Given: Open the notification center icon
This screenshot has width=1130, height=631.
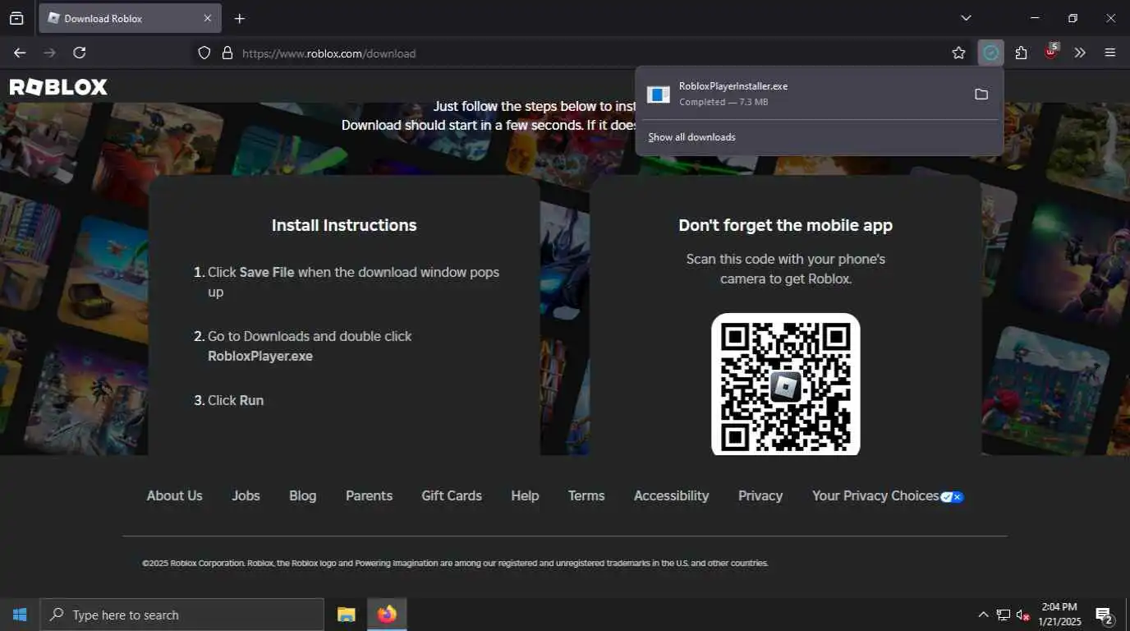Looking at the screenshot, I should point(1105,615).
